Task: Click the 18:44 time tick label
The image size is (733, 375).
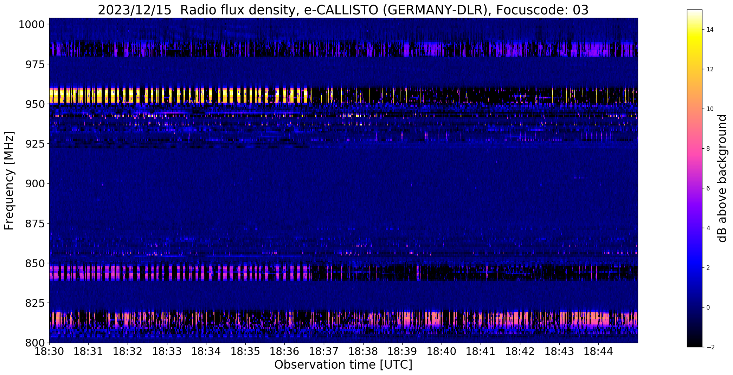Action: (x=599, y=351)
